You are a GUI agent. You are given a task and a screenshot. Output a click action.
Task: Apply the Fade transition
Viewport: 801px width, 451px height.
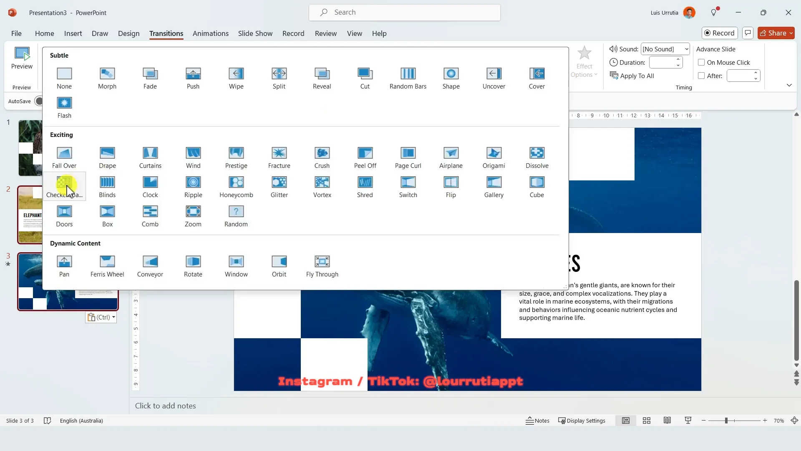point(150,78)
